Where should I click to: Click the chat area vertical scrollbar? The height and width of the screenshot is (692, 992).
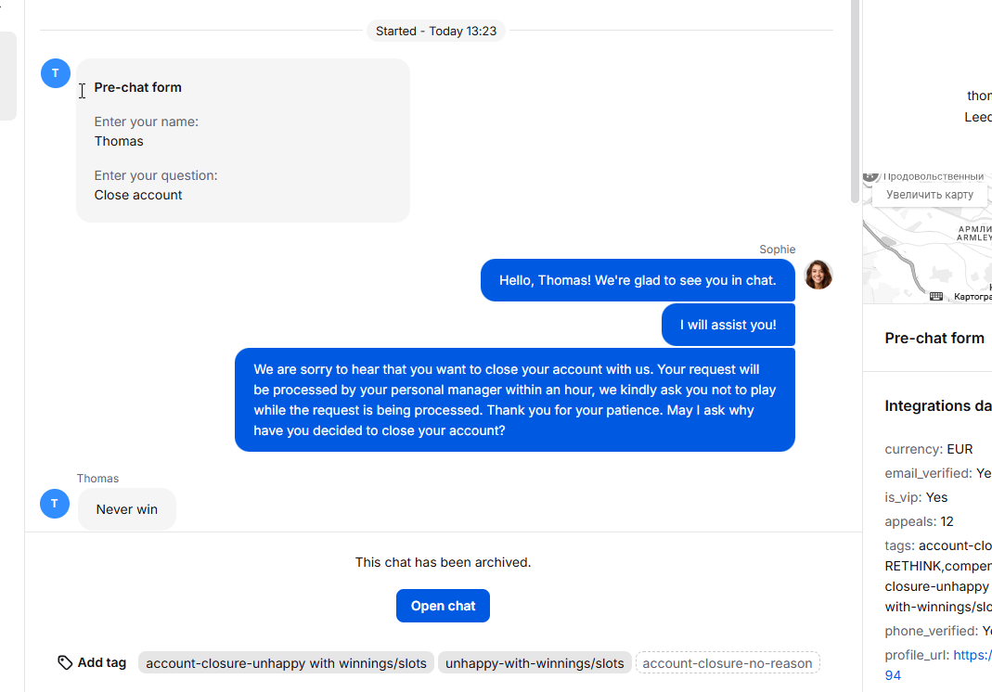[855, 102]
